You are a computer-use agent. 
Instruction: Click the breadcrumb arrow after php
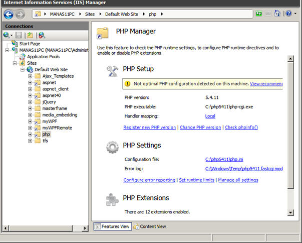coord(162,14)
